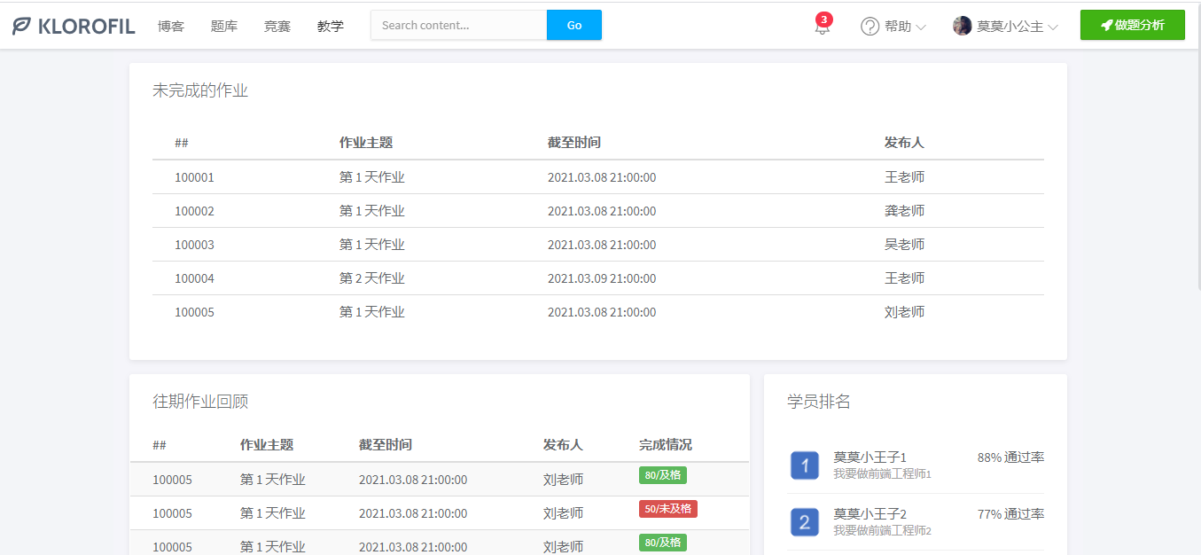The height and width of the screenshot is (555, 1201).
Task: Click the Search content input field
Action: click(459, 25)
